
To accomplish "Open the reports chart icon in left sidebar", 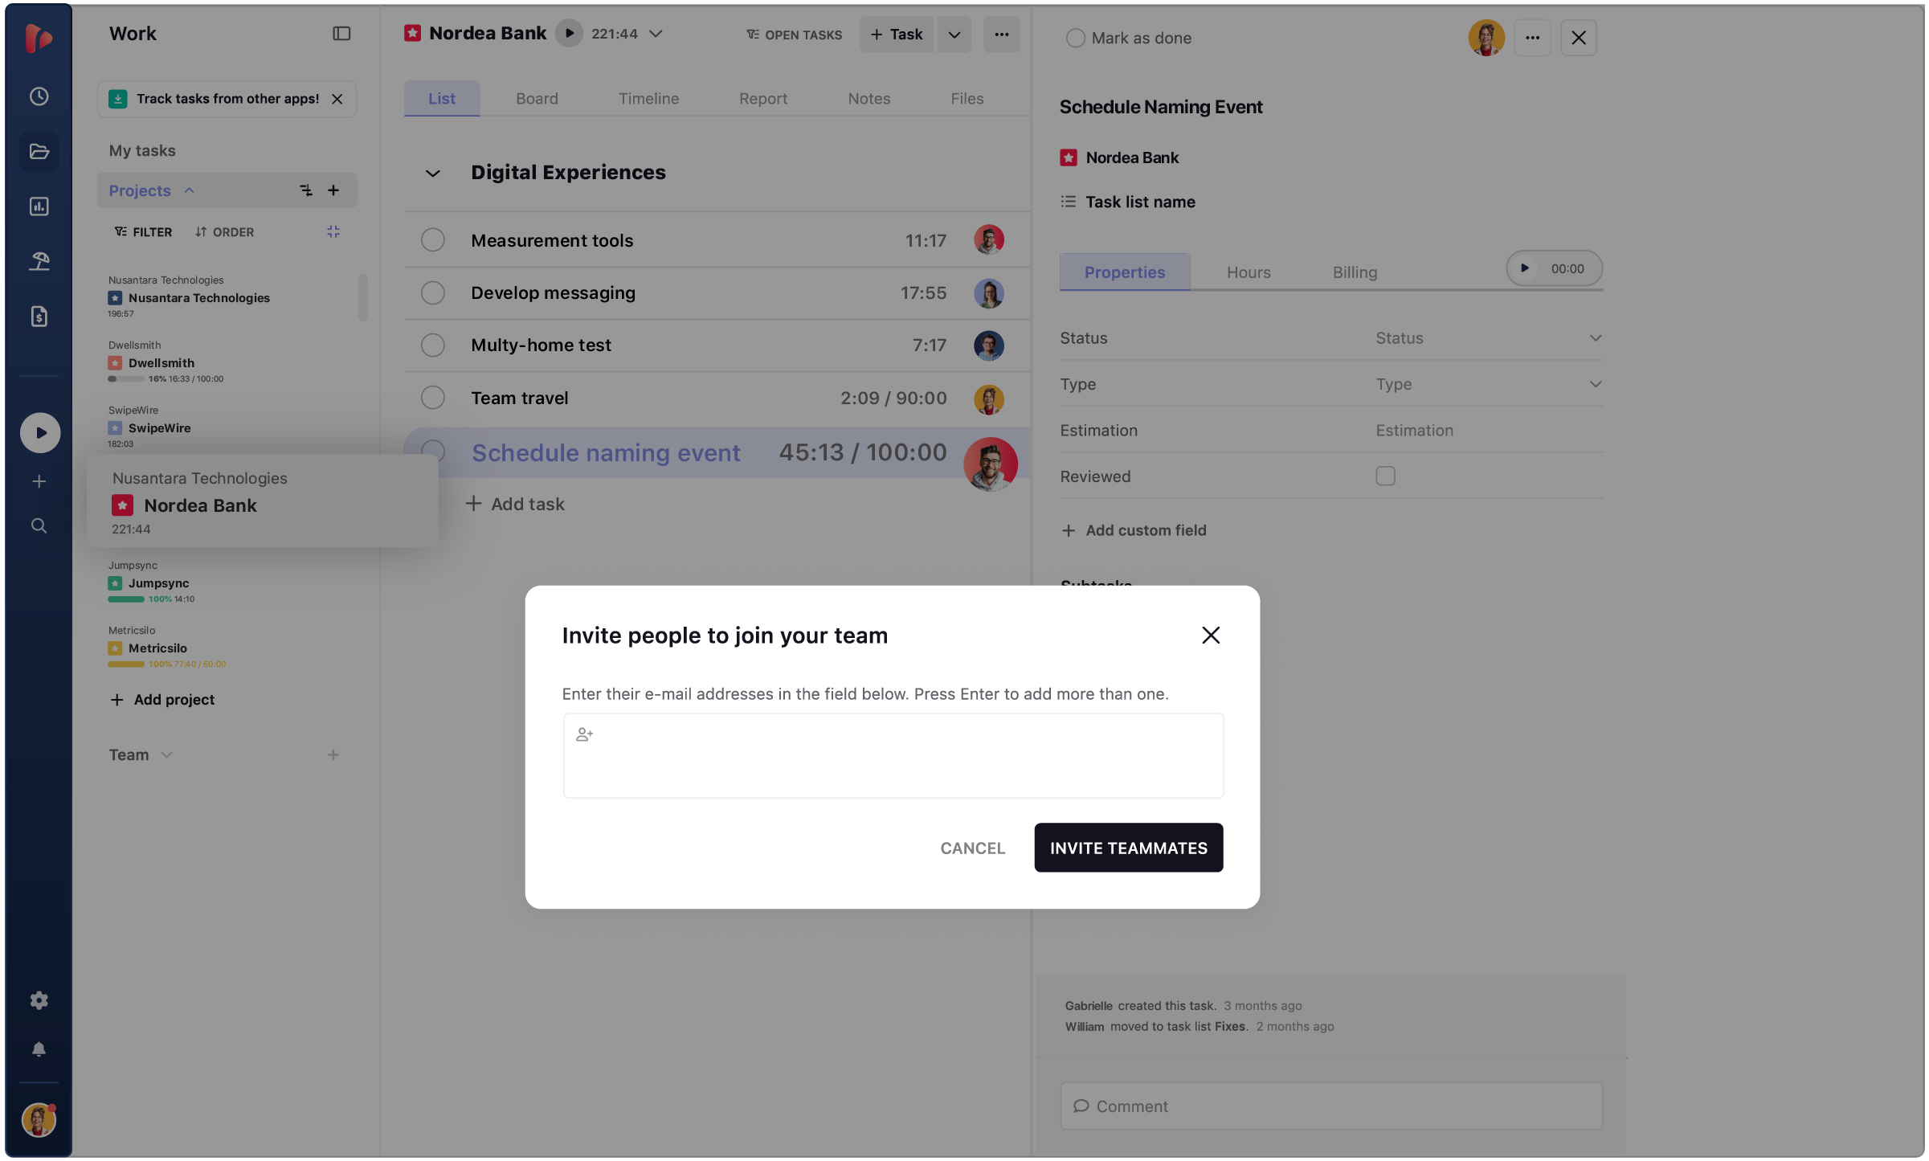I will pyautogui.click(x=39, y=206).
